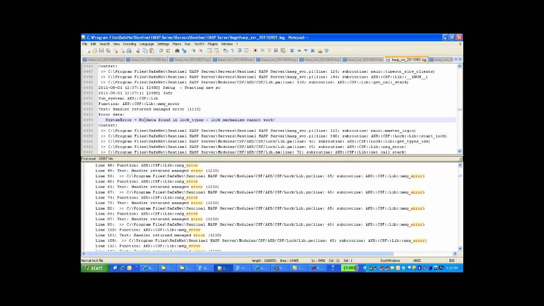Undo the last action with the Undo icon
The image size is (544, 306).
coord(161,51)
